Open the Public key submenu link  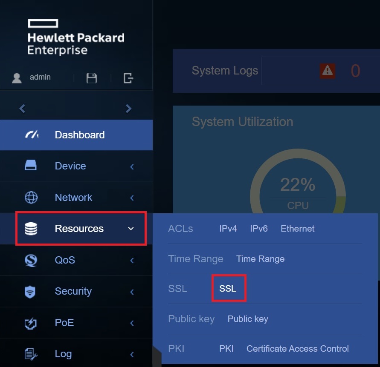[x=248, y=319]
